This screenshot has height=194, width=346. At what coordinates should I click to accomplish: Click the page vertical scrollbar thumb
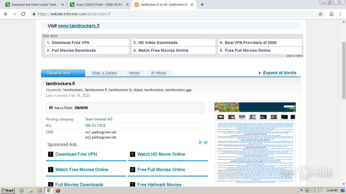344,70
